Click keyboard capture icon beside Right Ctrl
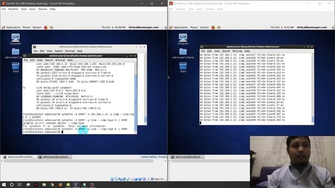The height and width of the screenshot is (188, 335). [152, 179]
